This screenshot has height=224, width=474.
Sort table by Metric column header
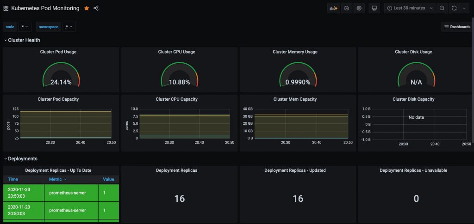coord(58,179)
